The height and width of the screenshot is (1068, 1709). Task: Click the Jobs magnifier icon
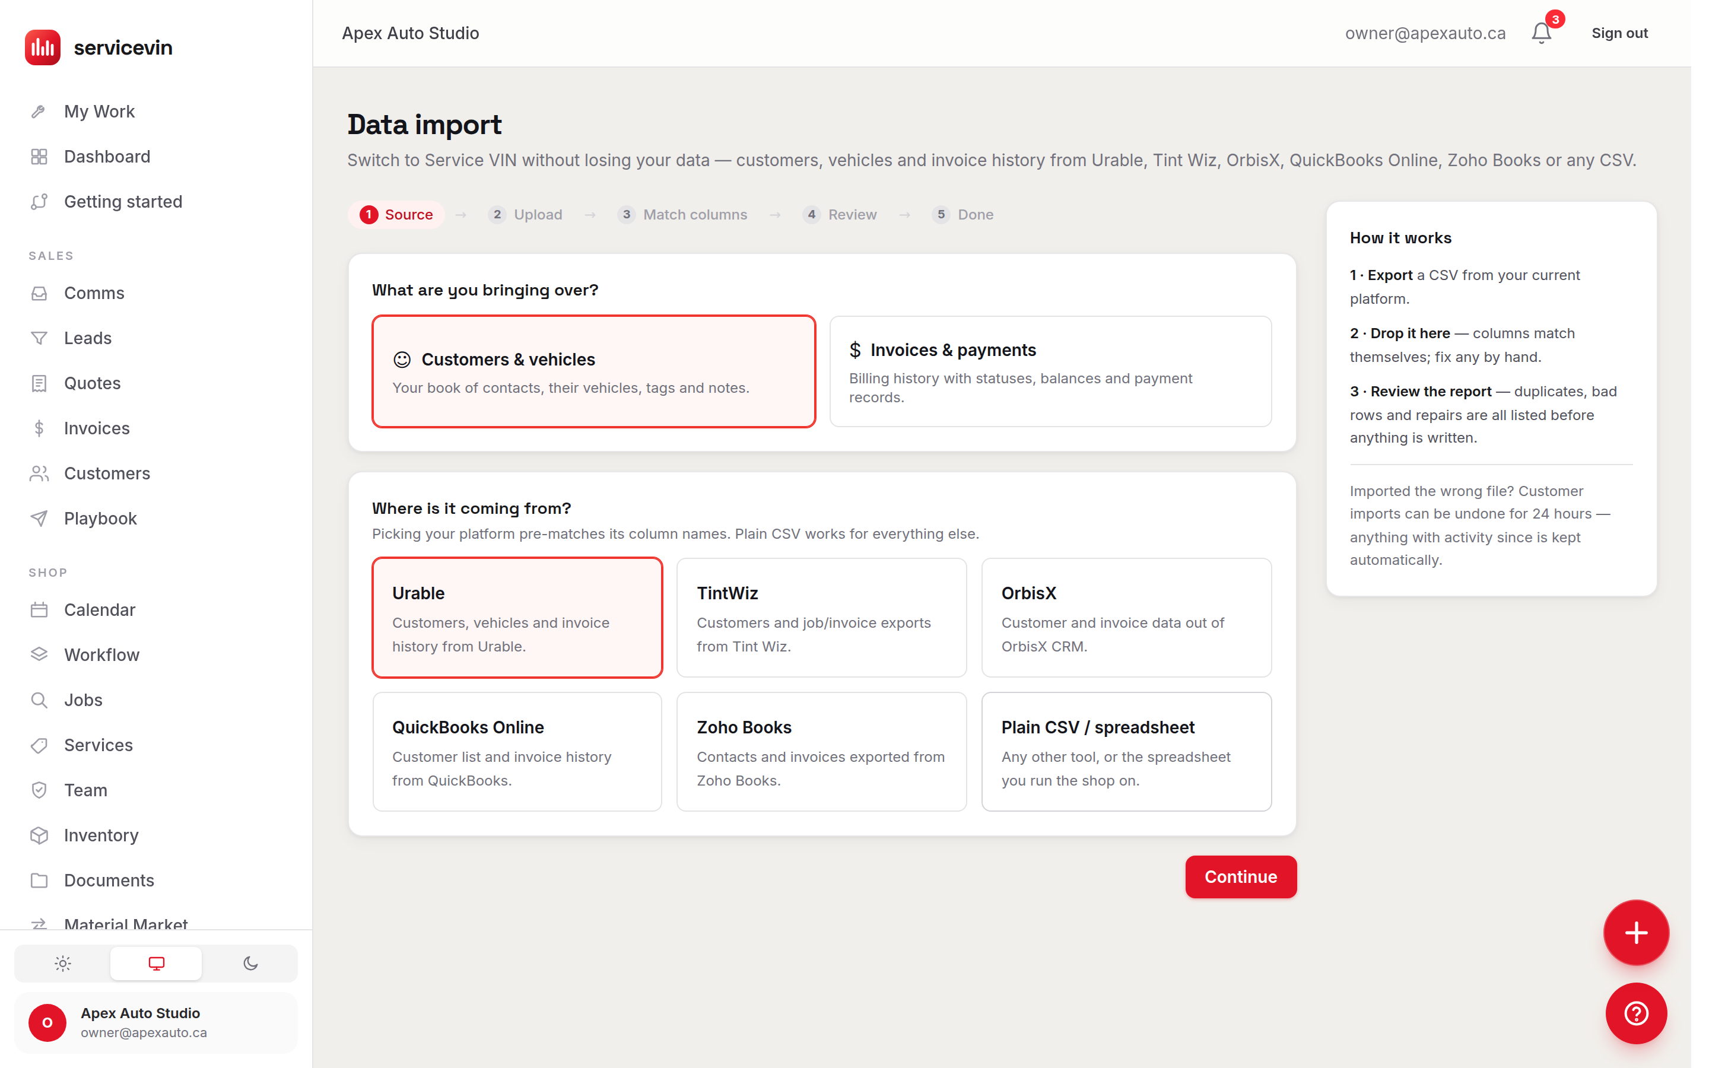pyautogui.click(x=39, y=701)
